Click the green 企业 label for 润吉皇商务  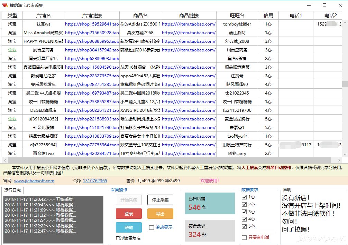pyautogui.click(x=12, y=50)
